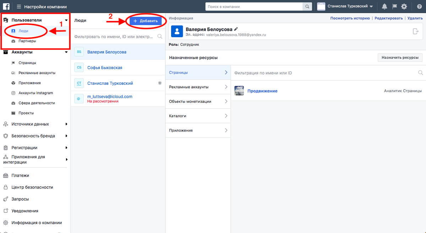Click the blue user avatar in information card
This screenshot has width=426, height=233.
point(177,32)
